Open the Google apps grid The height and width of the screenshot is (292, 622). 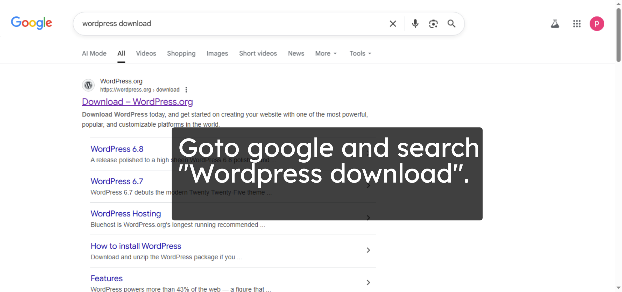coord(577,24)
